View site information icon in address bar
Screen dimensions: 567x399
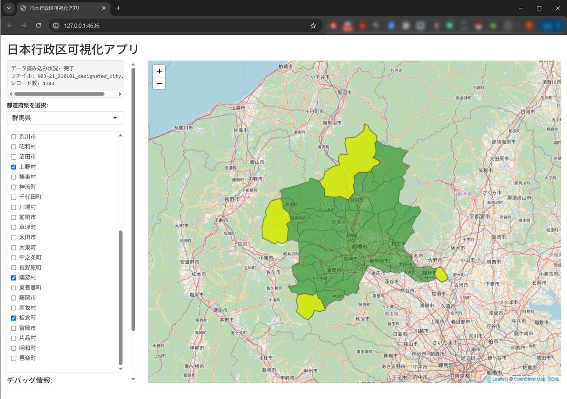tap(56, 26)
